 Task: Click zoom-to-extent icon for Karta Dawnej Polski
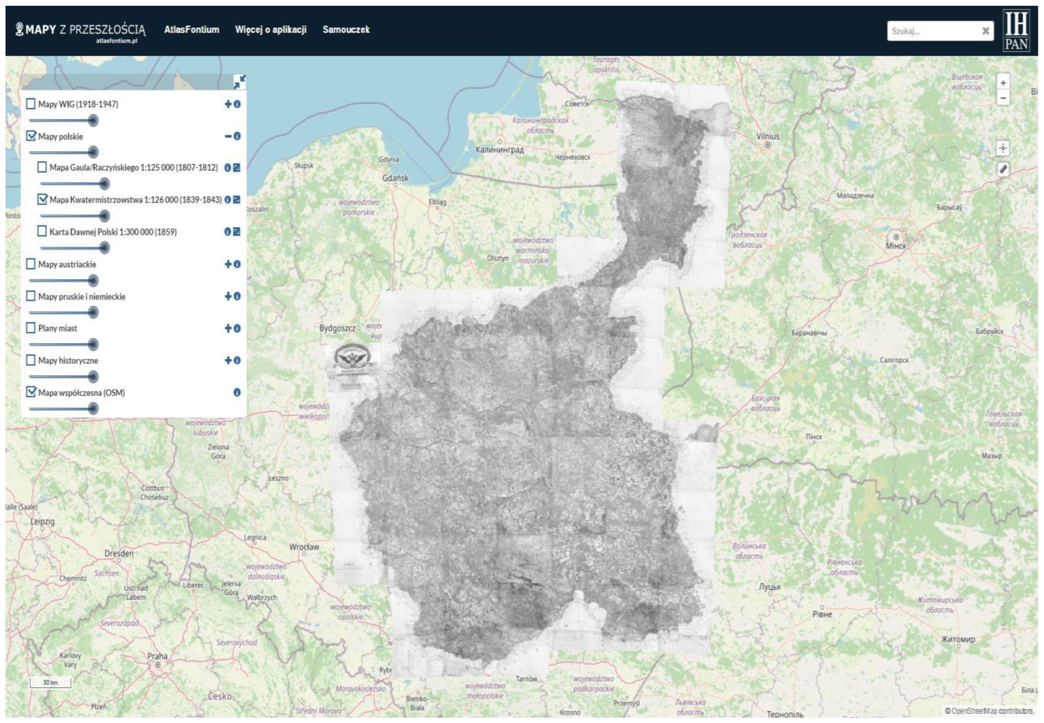pyautogui.click(x=237, y=232)
